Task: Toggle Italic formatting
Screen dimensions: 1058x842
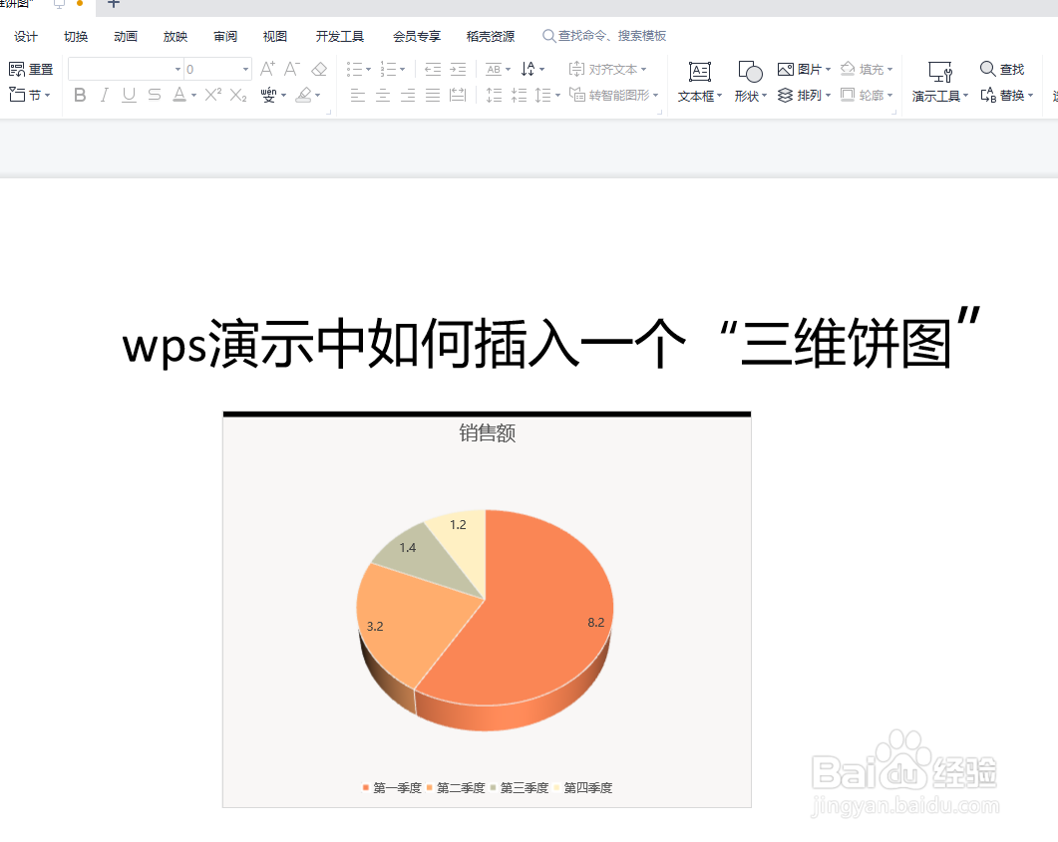Action: pos(104,95)
